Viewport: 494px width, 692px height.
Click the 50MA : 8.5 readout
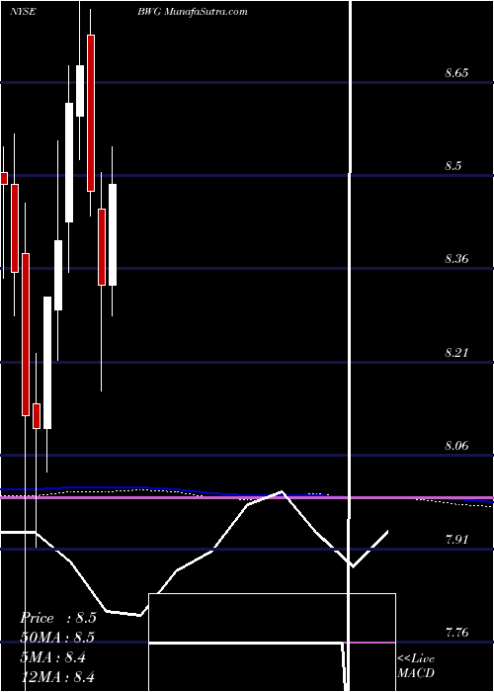coord(57,639)
